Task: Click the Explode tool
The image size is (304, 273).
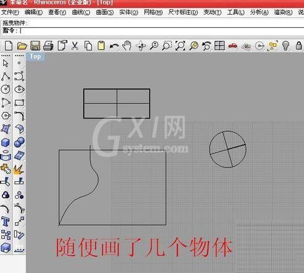Action: [x=18, y=169]
